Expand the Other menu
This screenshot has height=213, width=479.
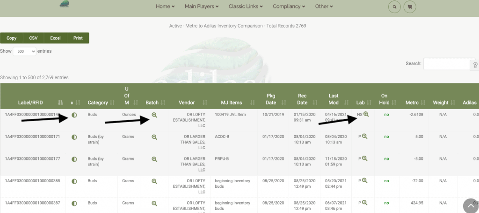[x=324, y=7]
